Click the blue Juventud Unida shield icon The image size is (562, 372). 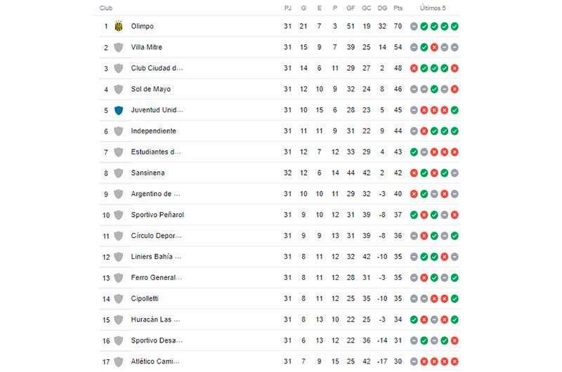119,110
